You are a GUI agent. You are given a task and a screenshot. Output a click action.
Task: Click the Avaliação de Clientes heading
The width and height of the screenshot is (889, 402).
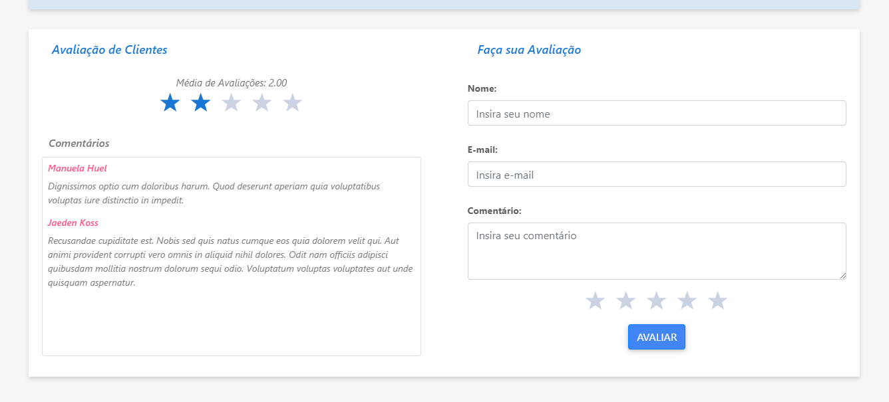click(x=110, y=50)
